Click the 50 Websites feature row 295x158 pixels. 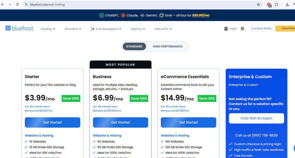pyautogui.click(x=104, y=142)
